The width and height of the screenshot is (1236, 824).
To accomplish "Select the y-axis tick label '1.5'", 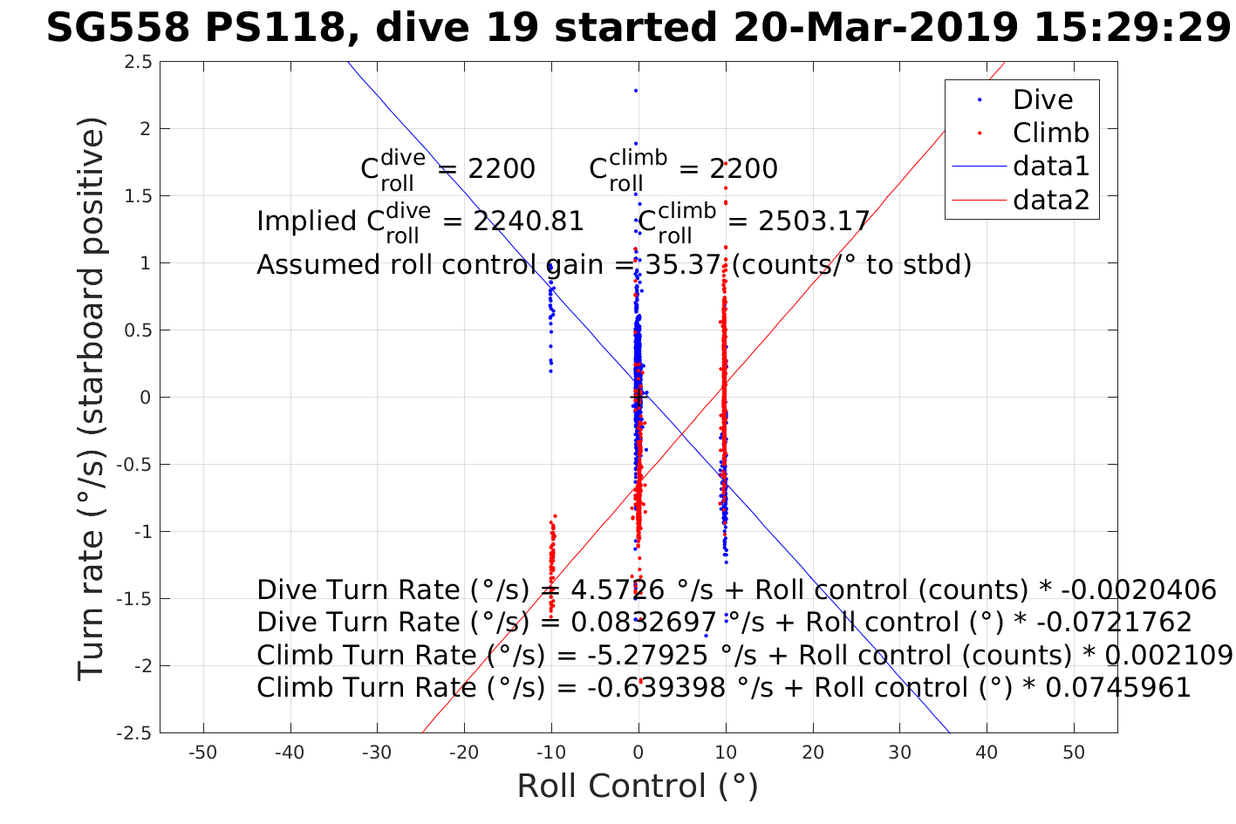I will tap(138, 196).
